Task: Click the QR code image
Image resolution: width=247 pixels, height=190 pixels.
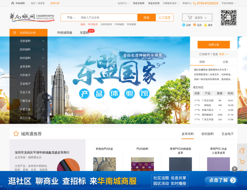Action: (x=228, y=17)
